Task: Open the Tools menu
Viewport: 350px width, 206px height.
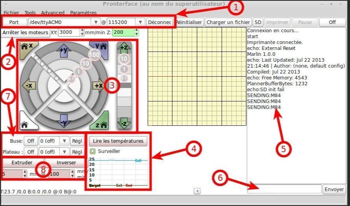Action: pyautogui.click(x=30, y=13)
